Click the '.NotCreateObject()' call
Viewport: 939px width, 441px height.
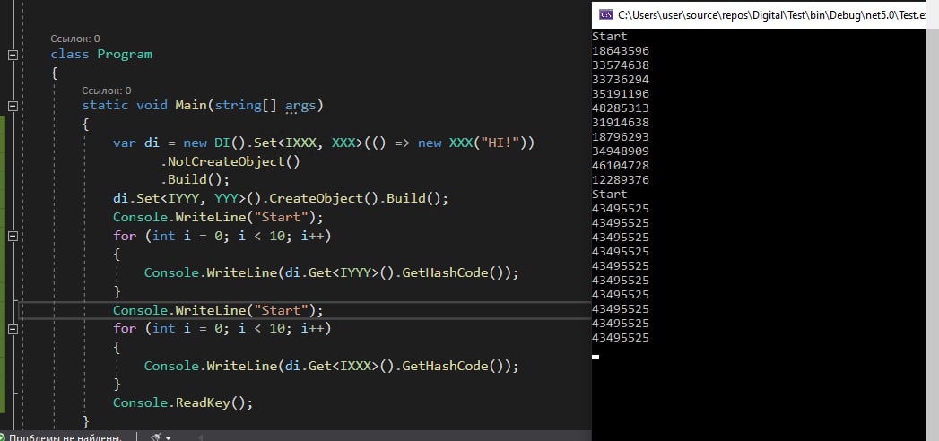230,161
